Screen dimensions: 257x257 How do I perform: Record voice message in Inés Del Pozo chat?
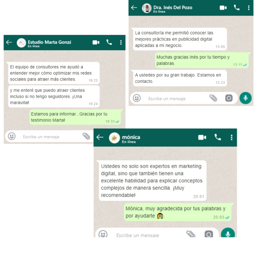pos(245,98)
